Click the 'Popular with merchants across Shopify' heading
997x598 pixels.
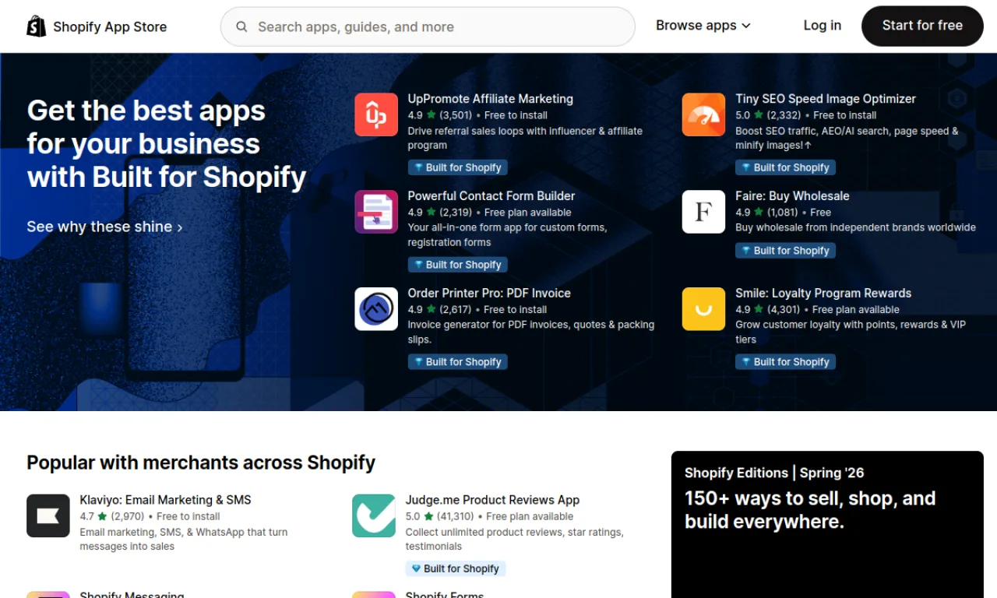(x=201, y=463)
